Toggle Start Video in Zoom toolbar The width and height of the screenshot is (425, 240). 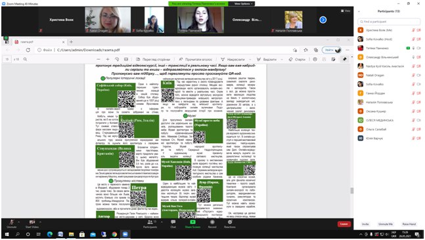(x=32, y=224)
